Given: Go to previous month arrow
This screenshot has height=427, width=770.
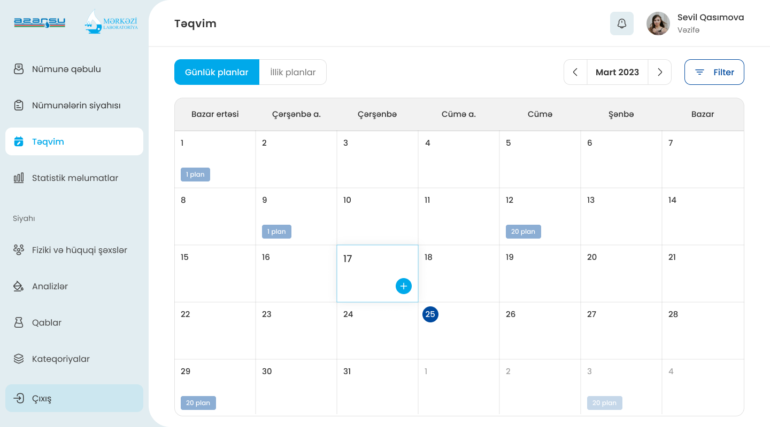Looking at the screenshot, I should click(575, 72).
